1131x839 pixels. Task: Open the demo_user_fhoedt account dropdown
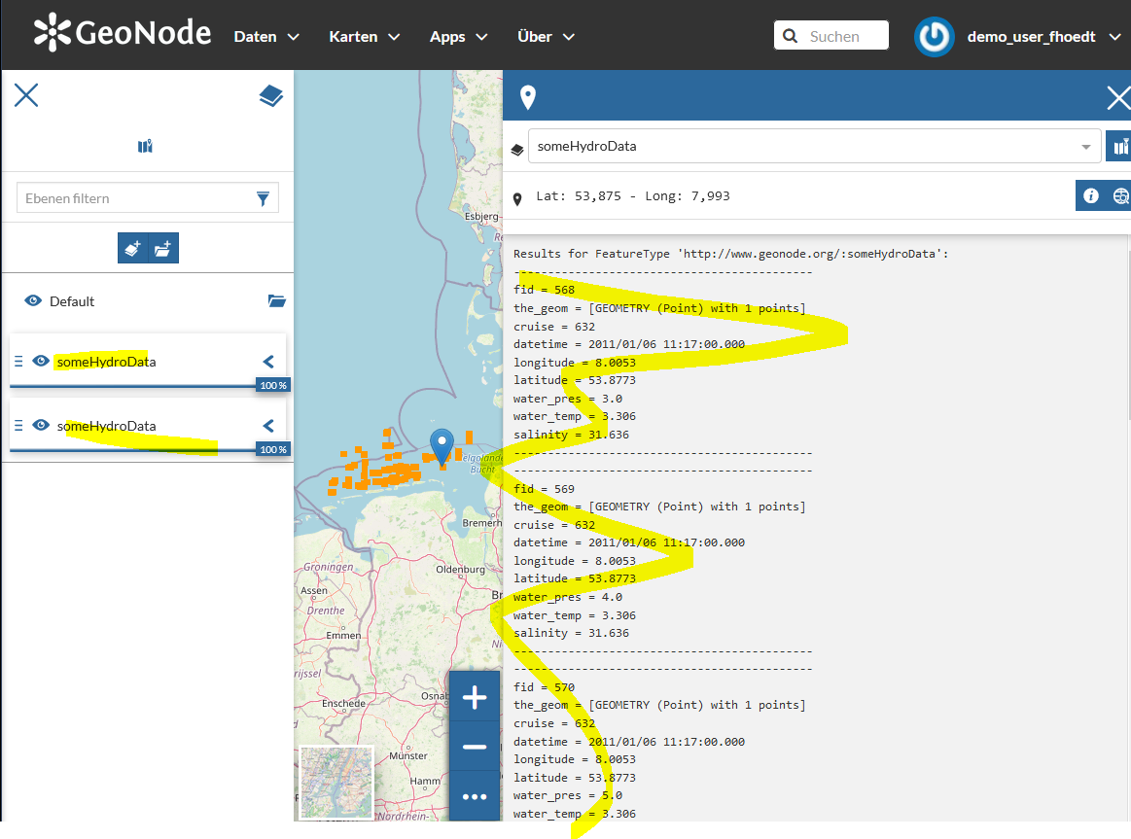1043,37
